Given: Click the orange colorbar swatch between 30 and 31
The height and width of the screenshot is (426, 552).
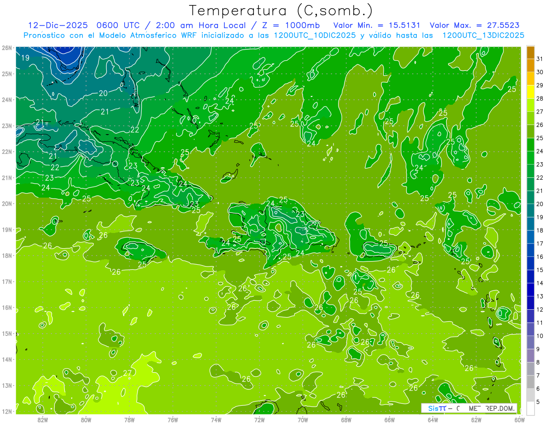Looking at the screenshot, I should (530, 66).
